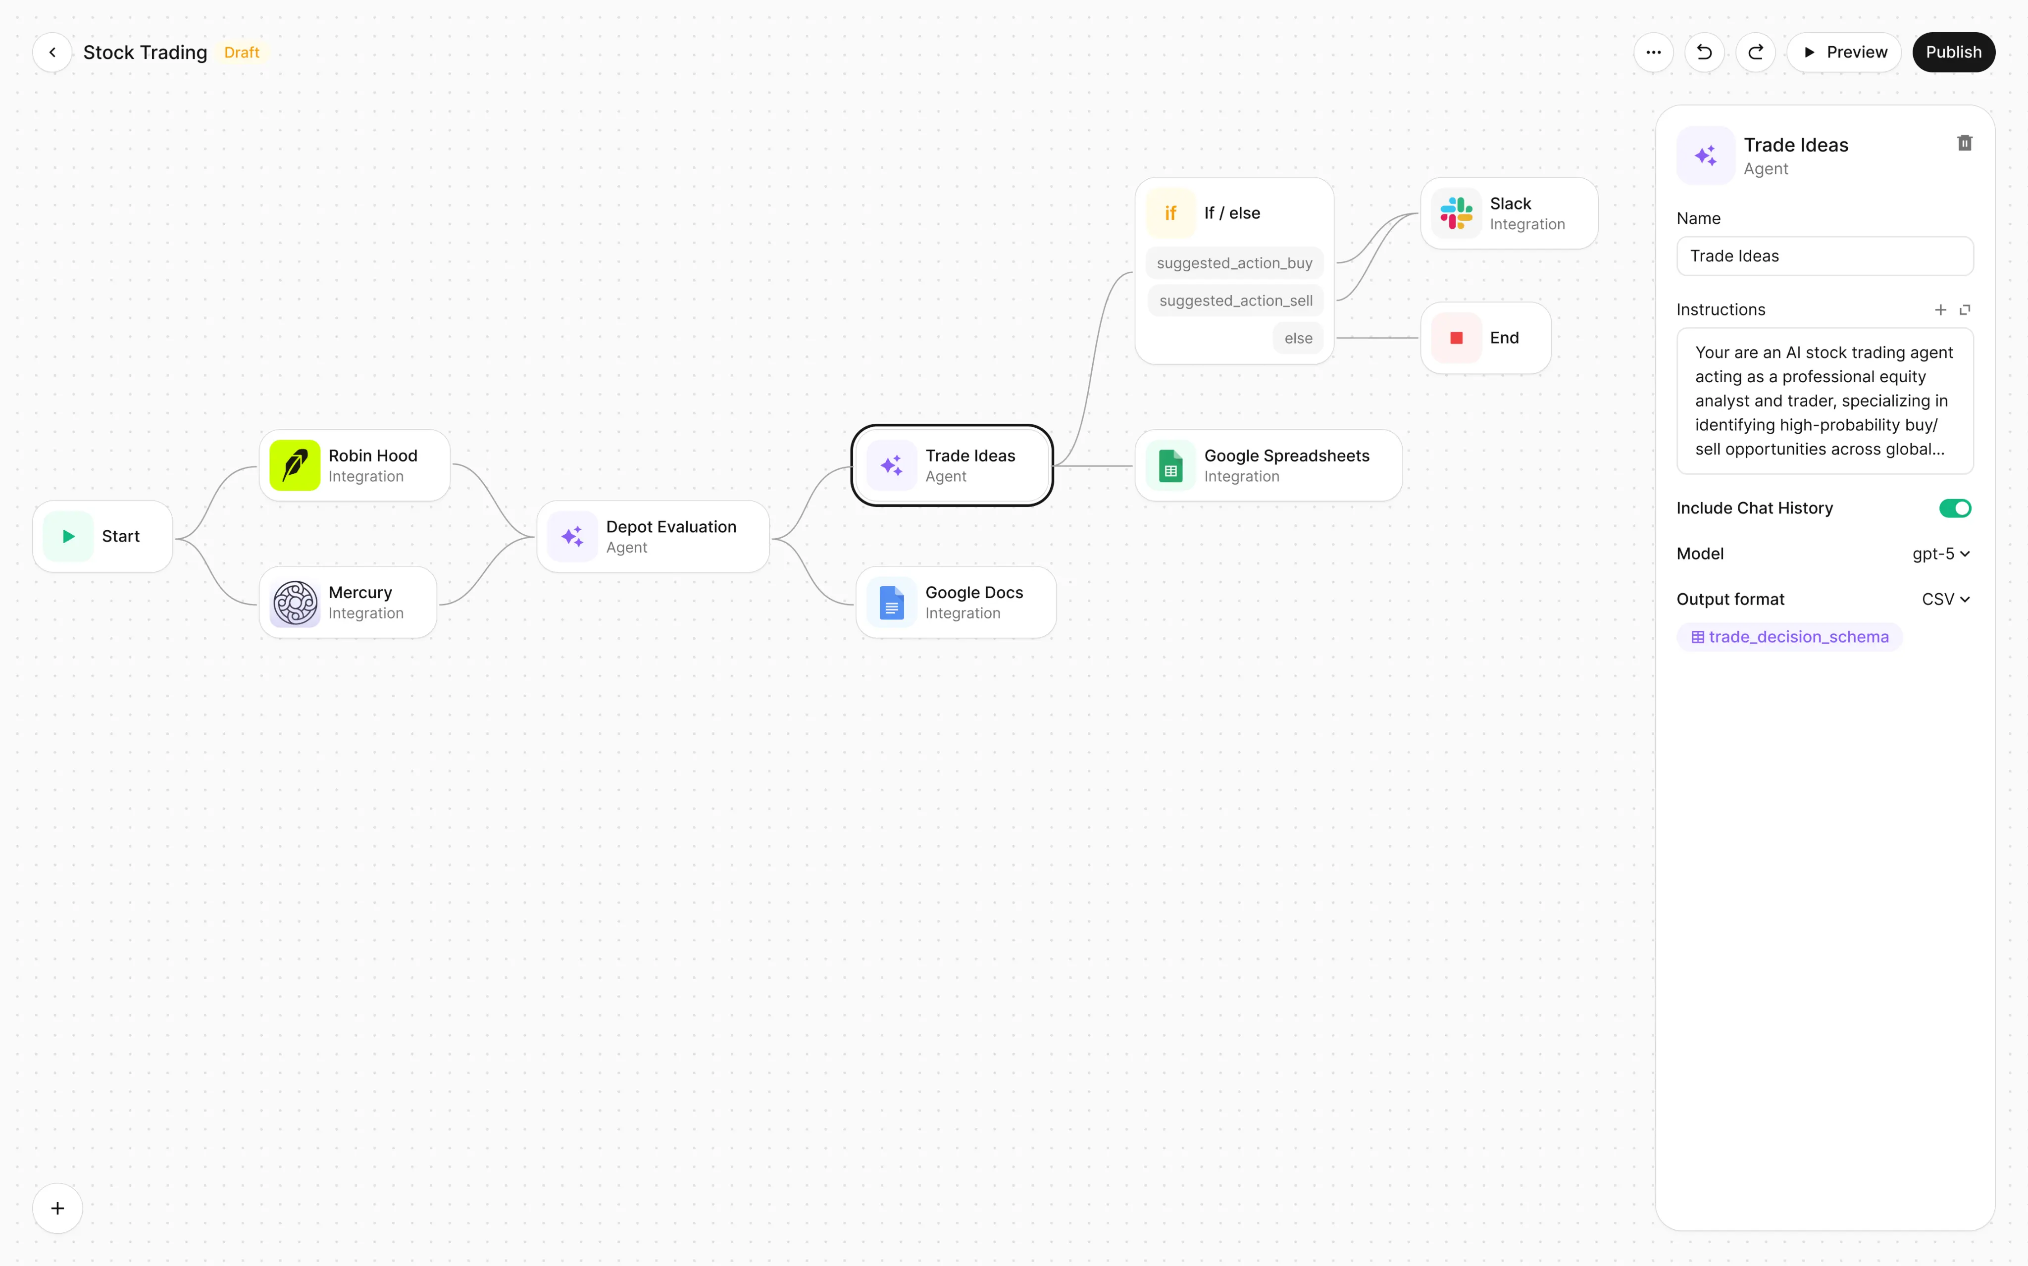The width and height of the screenshot is (2028, 1266).
Task: Click the Name input field
Action: 1825,256
